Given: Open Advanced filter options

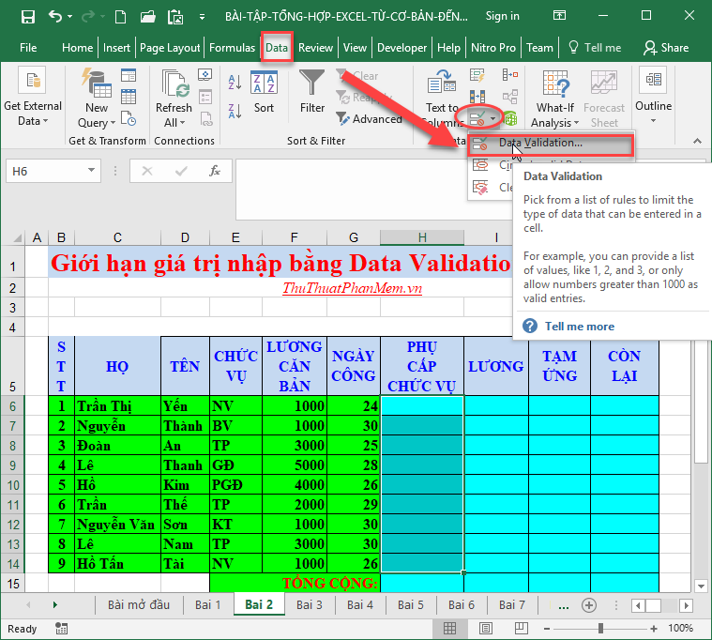Looking at the screenshot, I should [369, 119].
